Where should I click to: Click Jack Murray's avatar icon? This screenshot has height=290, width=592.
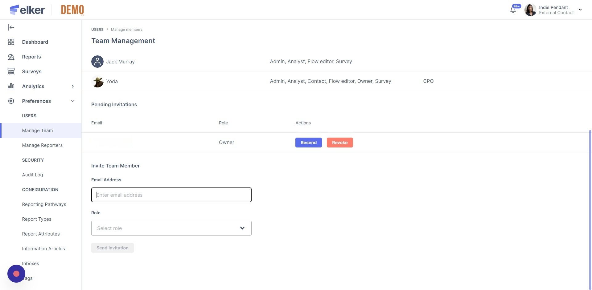[x=97, y=62]
